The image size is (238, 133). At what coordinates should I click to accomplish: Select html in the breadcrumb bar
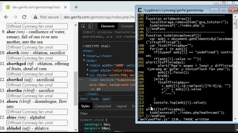click(84, 99)
